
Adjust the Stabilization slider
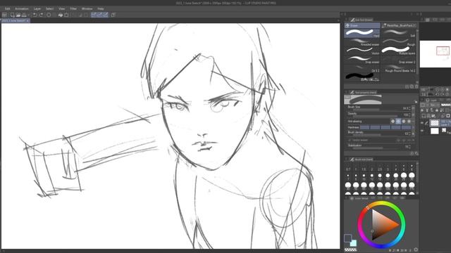click(x=376, y=148)
